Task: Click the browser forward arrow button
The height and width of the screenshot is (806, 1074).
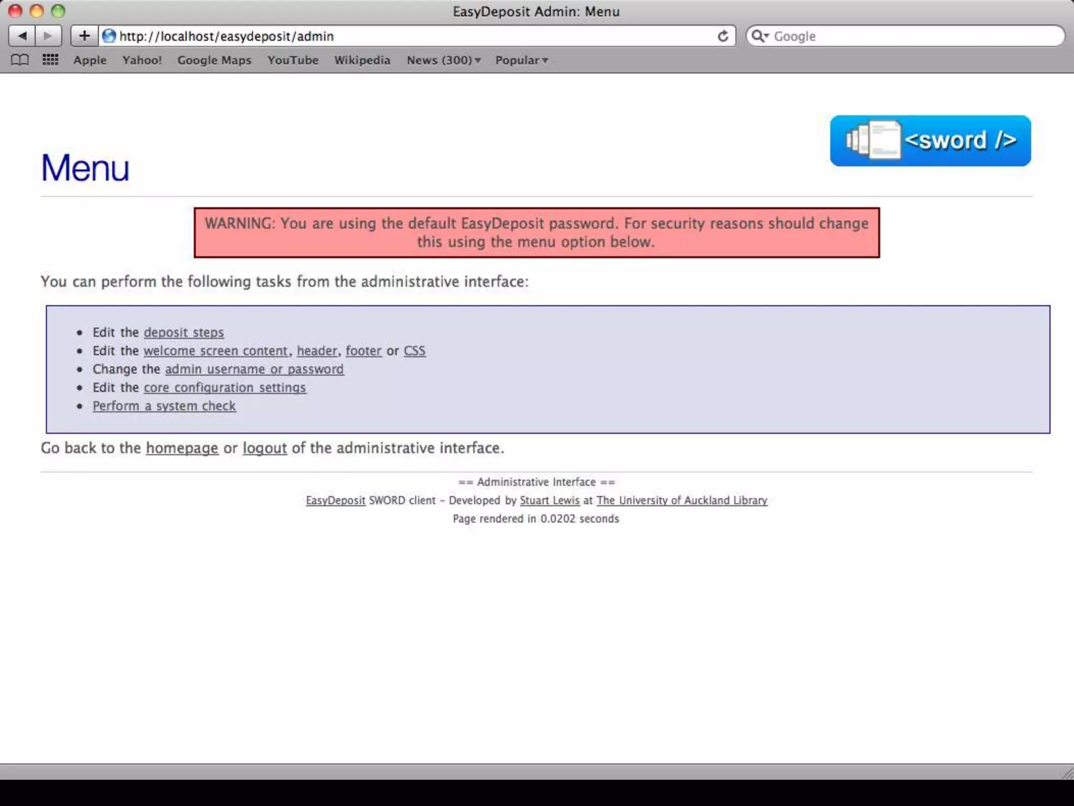Action: tap(48, 36)
